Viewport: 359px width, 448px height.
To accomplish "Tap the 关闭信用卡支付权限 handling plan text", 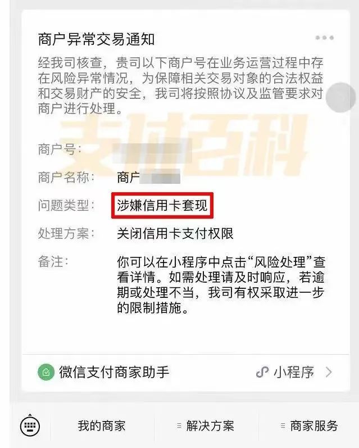I will coord(175,233).
